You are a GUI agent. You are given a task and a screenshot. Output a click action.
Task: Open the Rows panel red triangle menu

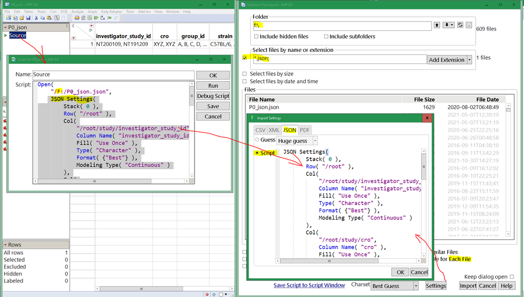(6, 245)
